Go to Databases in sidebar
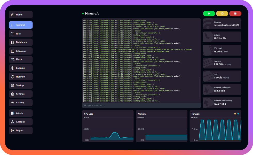 coord(21,42)
